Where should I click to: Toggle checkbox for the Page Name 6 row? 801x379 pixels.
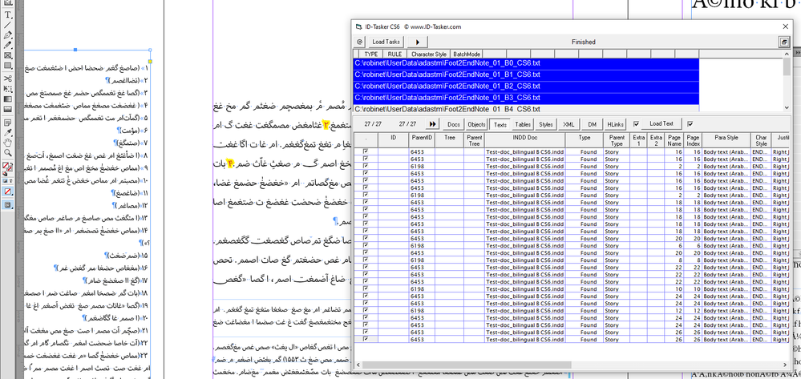366,246
